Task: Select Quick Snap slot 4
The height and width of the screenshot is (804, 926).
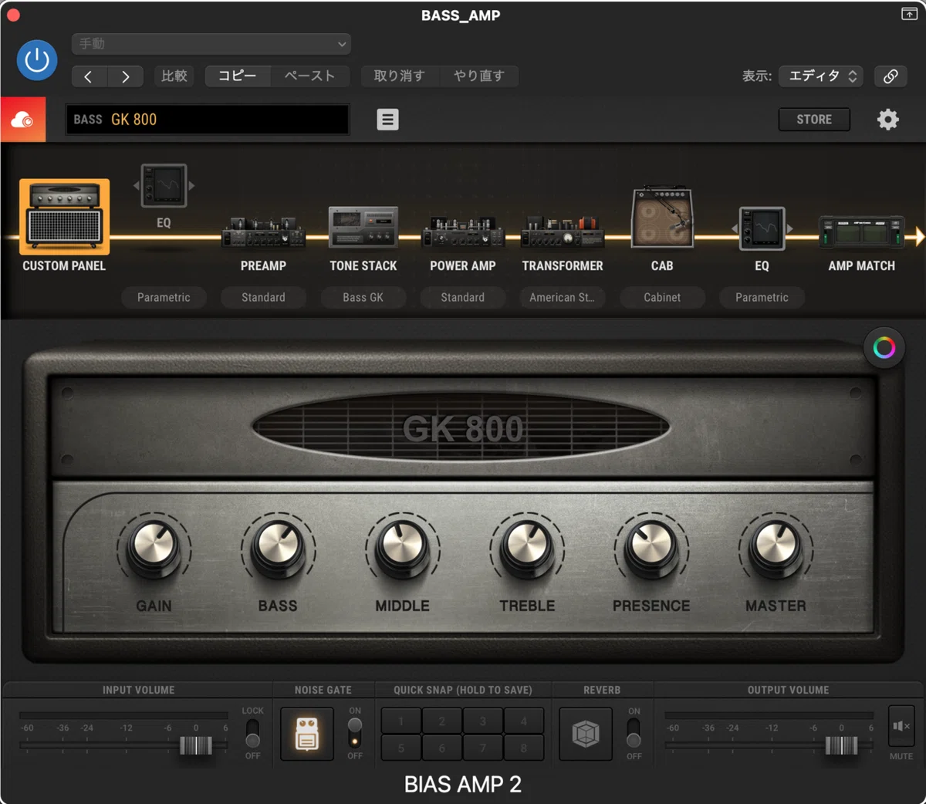Action: [524, 721]
